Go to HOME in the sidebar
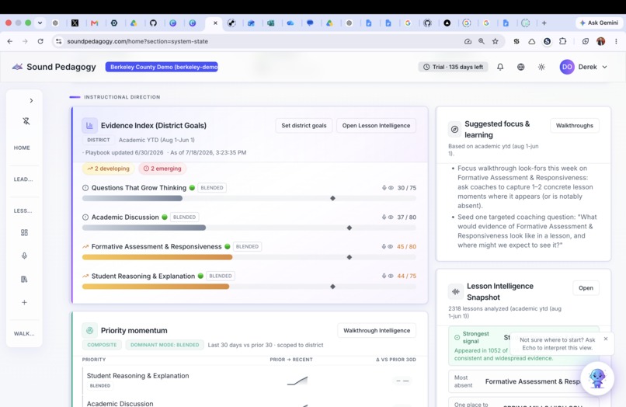 pyautogui.click(x=22, y=148)
